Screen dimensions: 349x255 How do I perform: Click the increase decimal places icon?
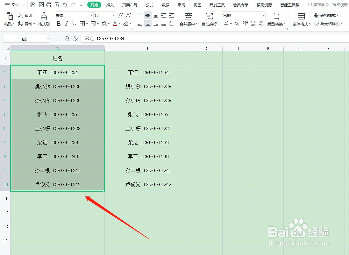point(253,24)
